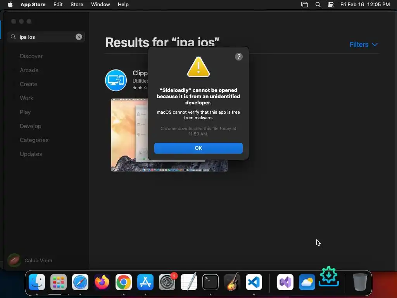Open the App Store menu in menu bar

33,4
